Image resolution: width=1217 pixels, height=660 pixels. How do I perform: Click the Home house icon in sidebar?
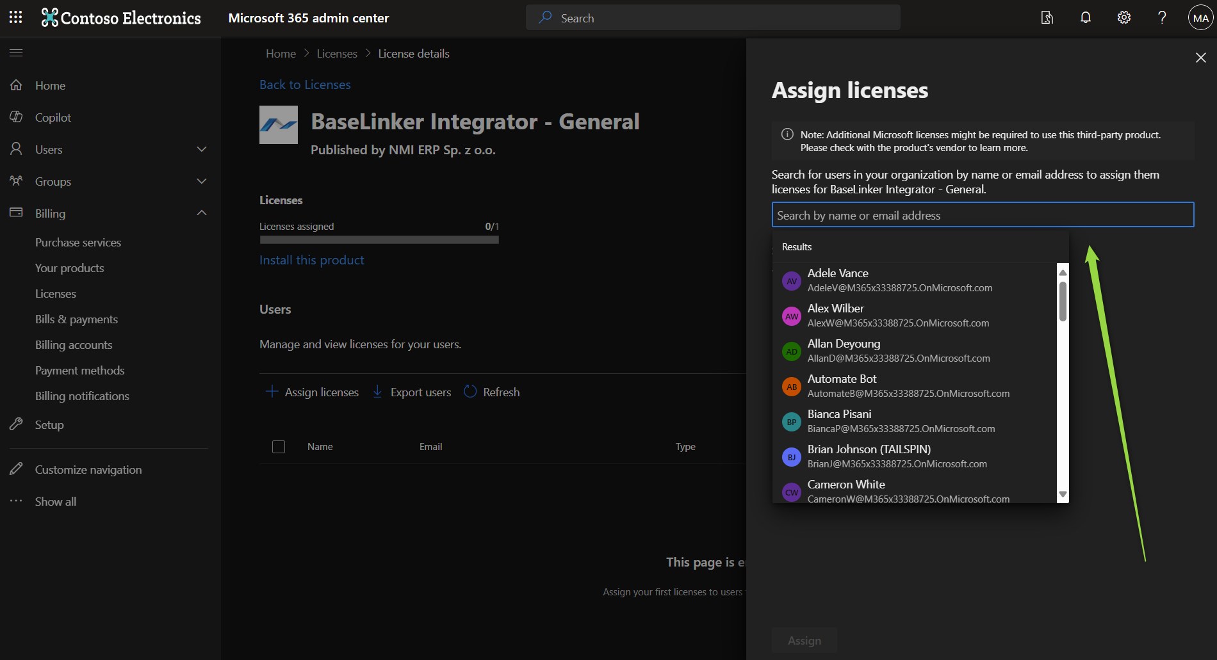tap(16, 85)
